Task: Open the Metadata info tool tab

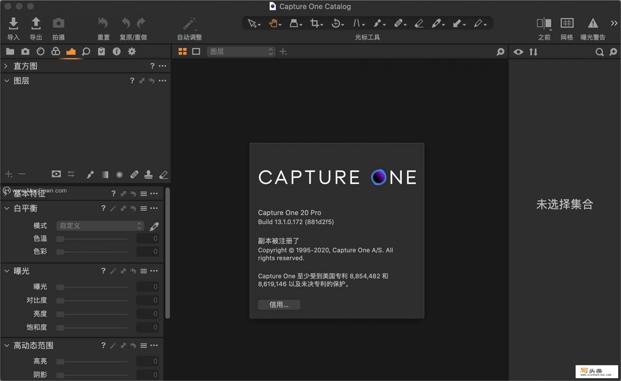Action: coord(116,51)
